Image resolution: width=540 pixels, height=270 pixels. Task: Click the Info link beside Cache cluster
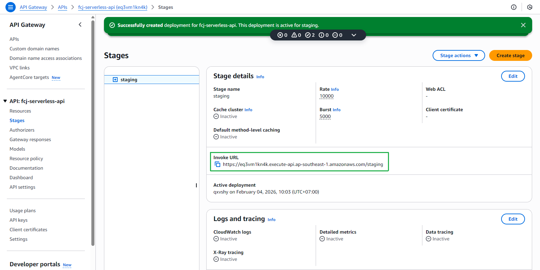[248, 110]
